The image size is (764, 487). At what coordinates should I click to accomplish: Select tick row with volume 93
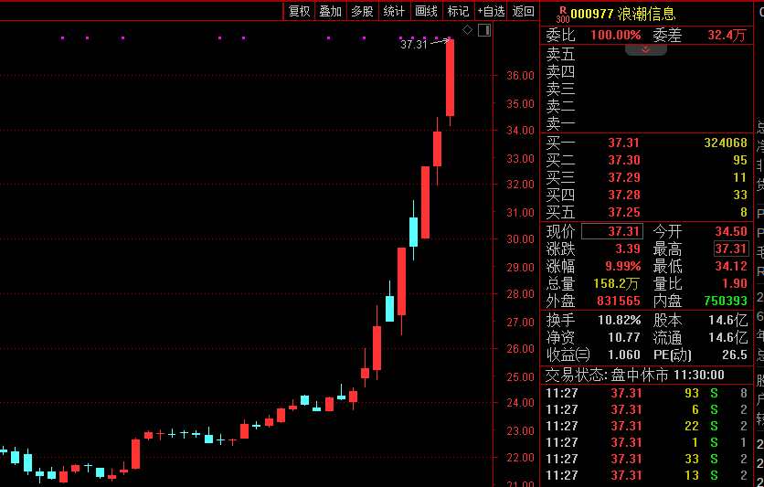click(647, 393)
